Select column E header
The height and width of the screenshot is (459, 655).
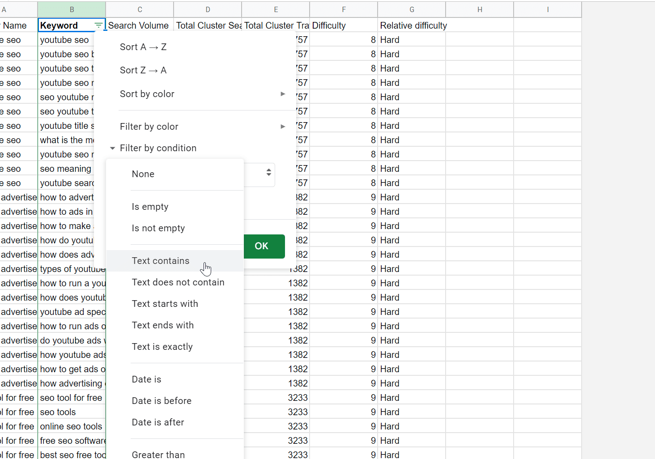(276, 9)
